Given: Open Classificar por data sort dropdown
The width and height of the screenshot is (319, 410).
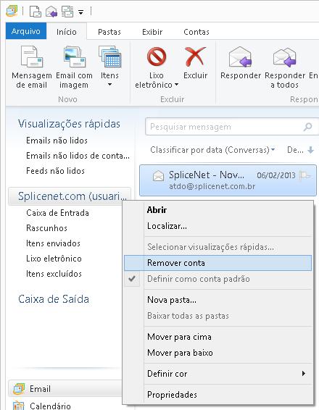Looking at the screenshot, I should point(212,150).
